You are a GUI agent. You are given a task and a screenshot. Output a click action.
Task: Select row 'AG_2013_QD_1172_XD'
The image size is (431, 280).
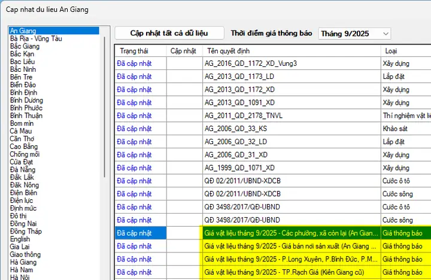pos(273,89)
